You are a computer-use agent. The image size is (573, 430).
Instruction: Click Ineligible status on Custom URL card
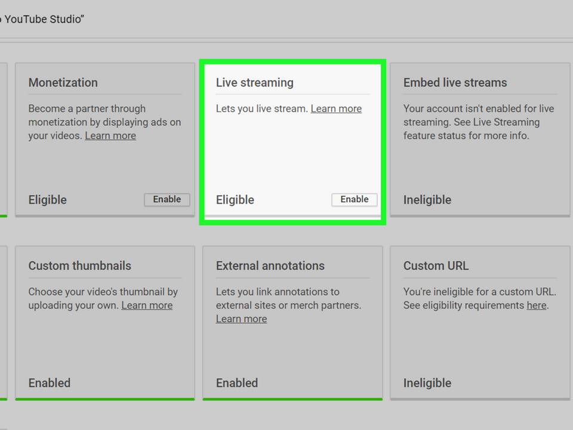click(427, 383)
